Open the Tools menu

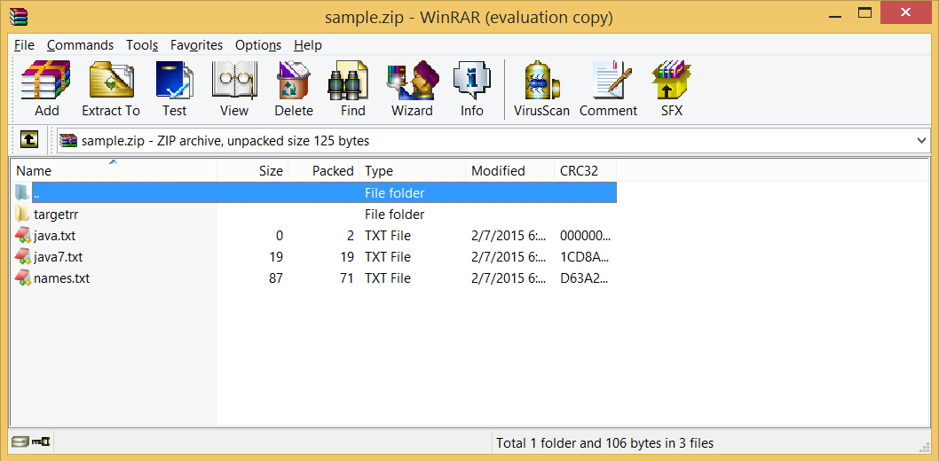142,45
